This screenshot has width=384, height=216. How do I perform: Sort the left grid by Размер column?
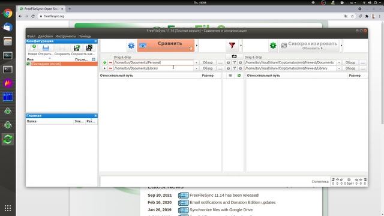click(x=208, y=76)
